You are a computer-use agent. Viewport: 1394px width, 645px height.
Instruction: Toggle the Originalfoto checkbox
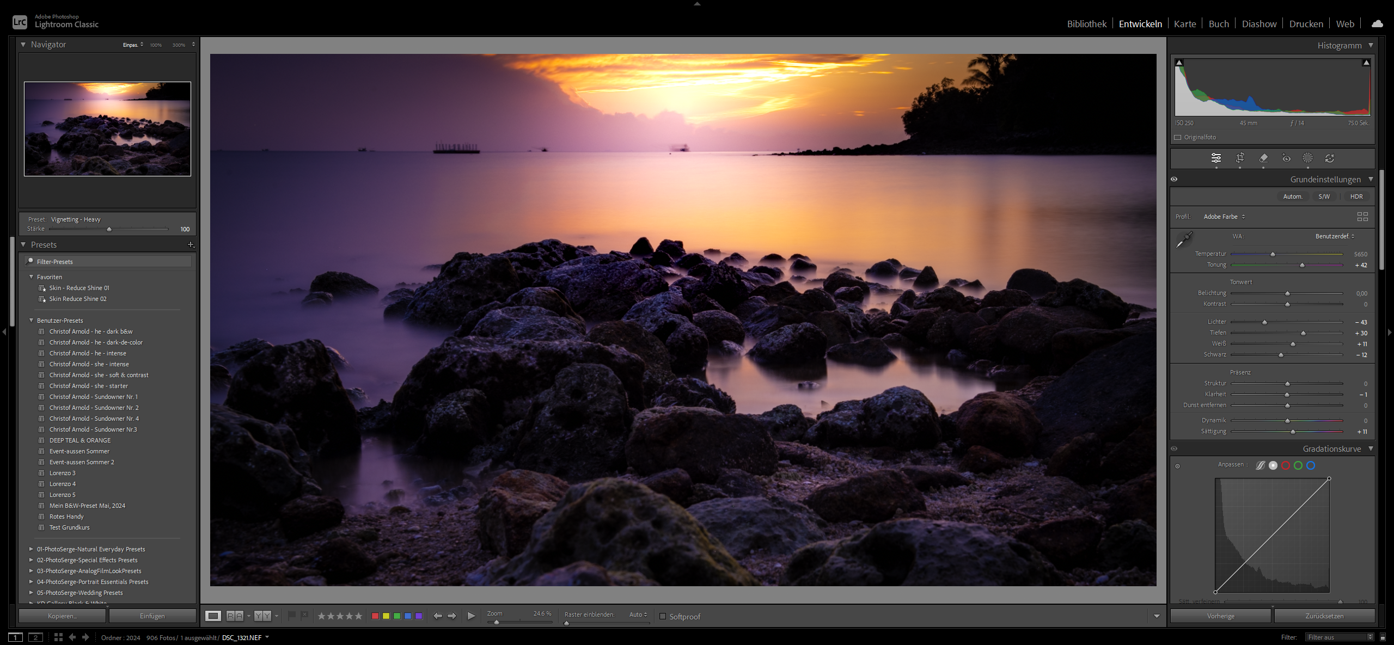[1178, 137]
